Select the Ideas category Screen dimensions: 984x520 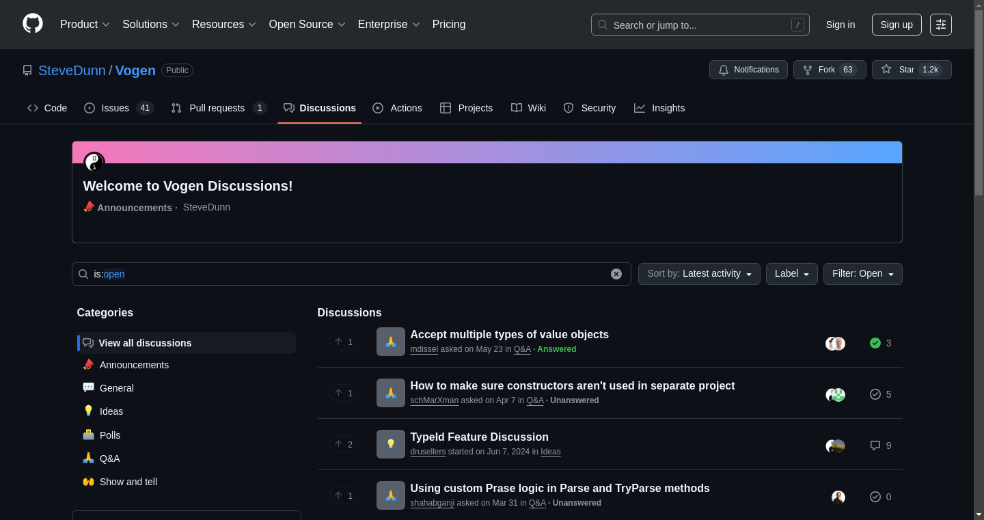(187, 411)
